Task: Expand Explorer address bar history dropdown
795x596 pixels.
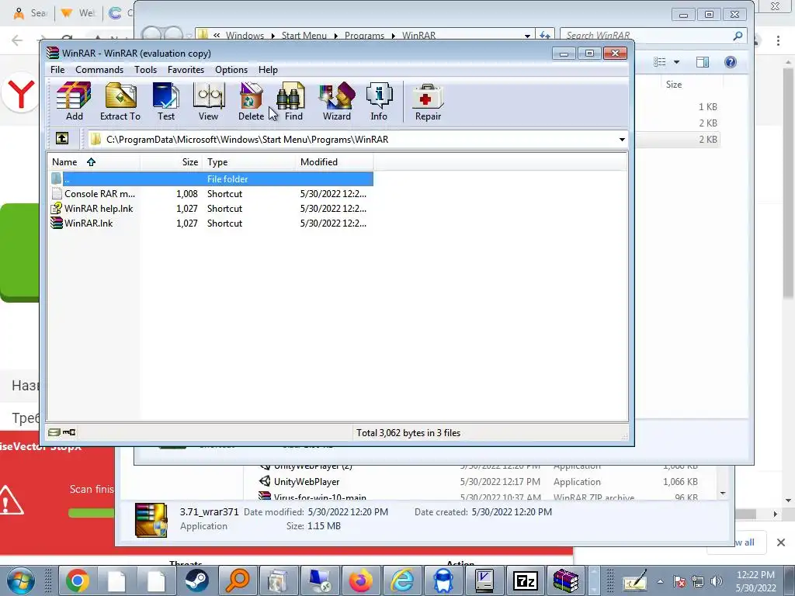Action: point(527,36)
